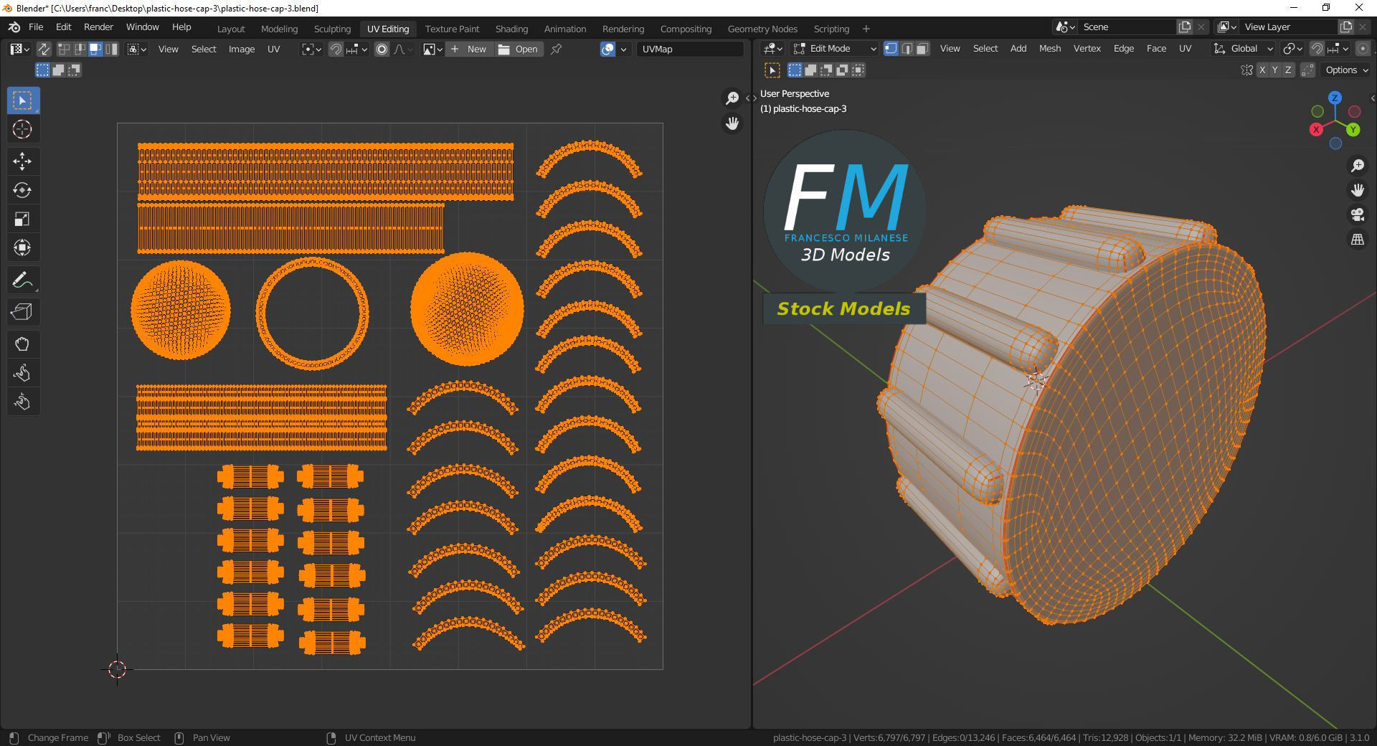The image size is (1377, 746).
Task: Click the pan hand in 3D viewport
Action: tap(1357, 190)
